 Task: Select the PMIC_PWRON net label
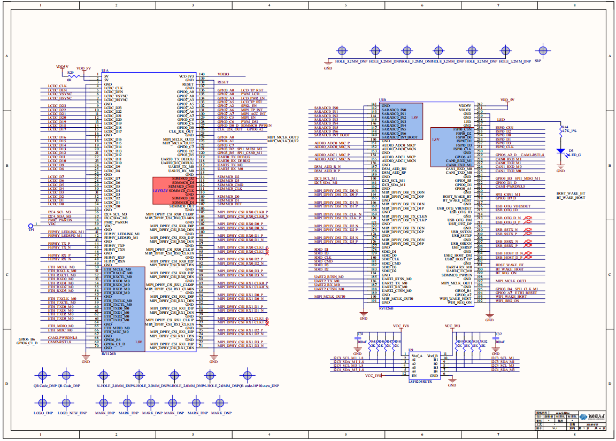pos(59,220)
